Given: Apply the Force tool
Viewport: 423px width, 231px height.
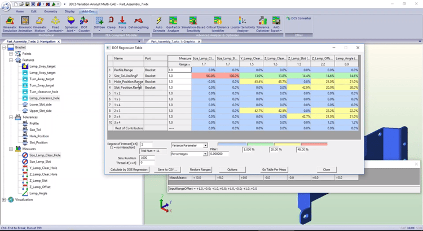Looking at the screenshot, I should (x=122, y=24).
